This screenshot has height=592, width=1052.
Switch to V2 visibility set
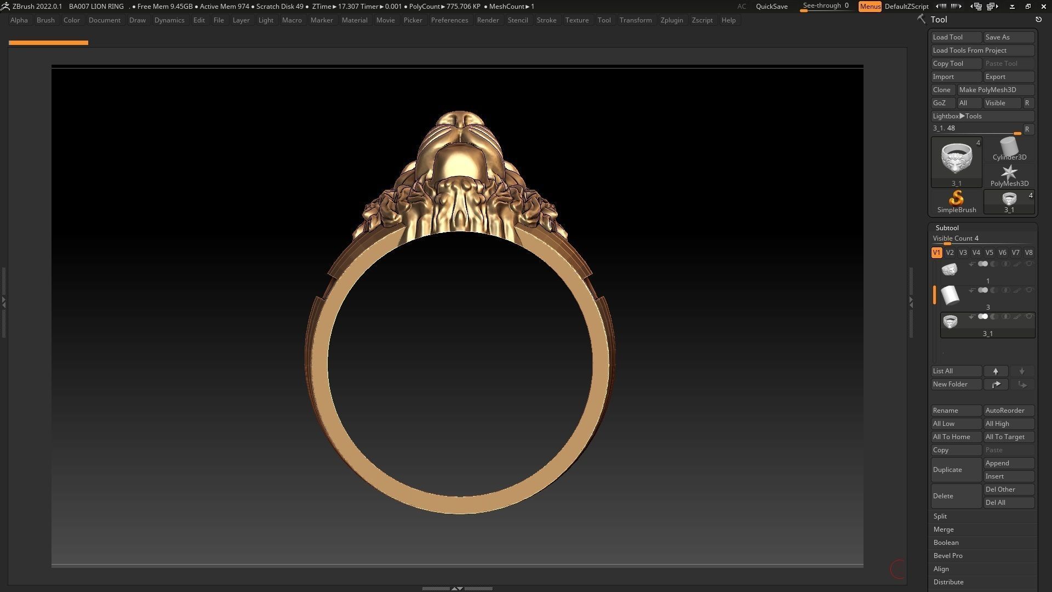pyautogui.click(x=950, y=253)
